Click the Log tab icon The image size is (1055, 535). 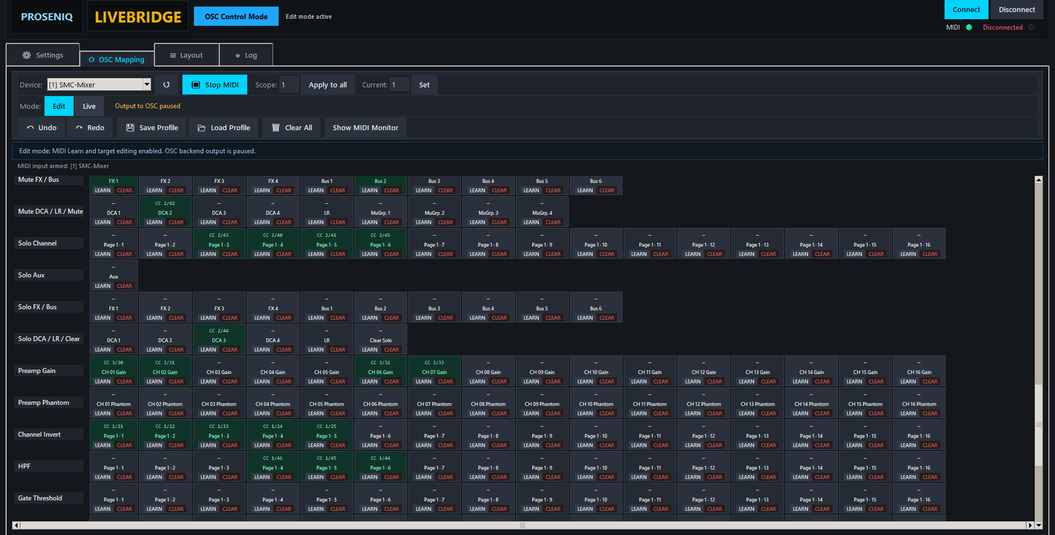tap(238, 55)
